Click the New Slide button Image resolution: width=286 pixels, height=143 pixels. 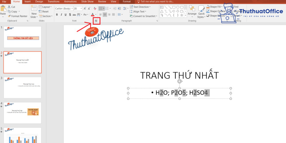coord(34,12)
